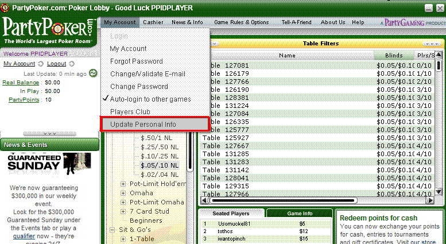Open the About Us menu
The height and width of the screenshot is (244, 446).
click(333, 22)
